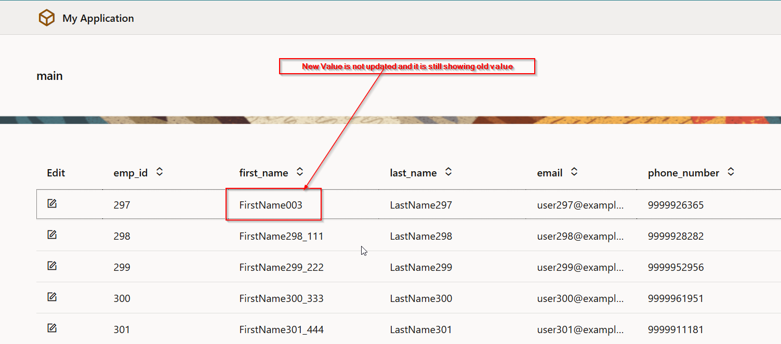Select the FirstName298_111 cell

point(281,236)
